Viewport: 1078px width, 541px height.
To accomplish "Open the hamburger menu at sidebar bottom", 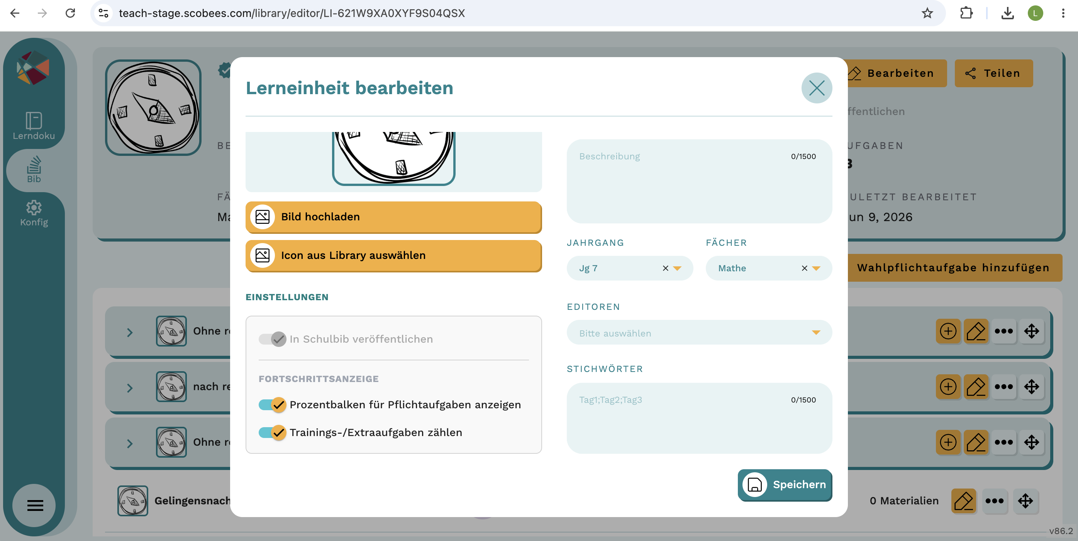I will [x=35, y=505].
